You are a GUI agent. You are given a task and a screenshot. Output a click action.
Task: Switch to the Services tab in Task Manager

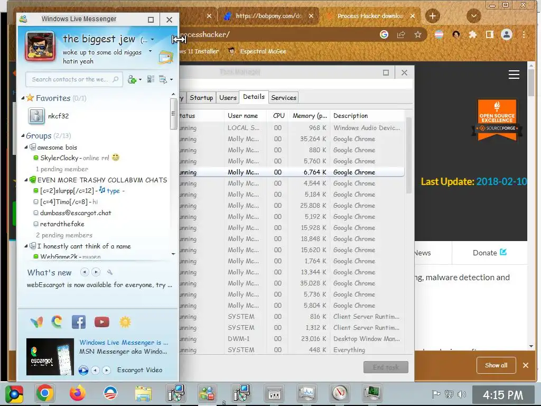(x=284, y=98)
